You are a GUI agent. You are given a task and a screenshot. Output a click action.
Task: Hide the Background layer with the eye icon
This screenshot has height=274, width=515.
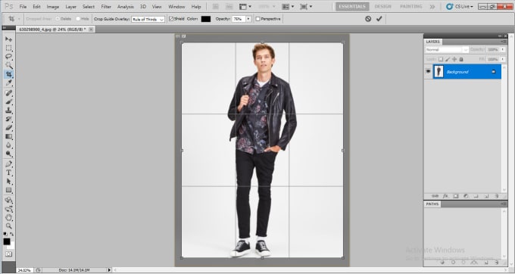click(428, 72)
